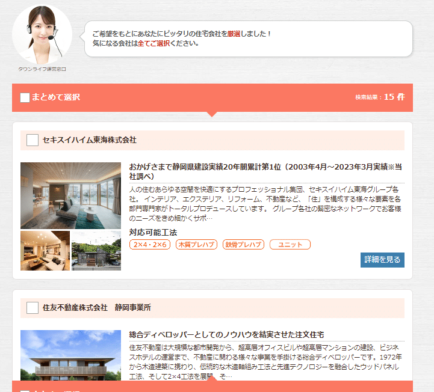Open 詳細を見る for セキスイハイム東海
434x392 pixels.
[382, 260]
